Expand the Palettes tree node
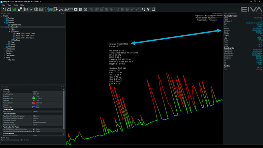Image resolution: width=263 pixels, height=148 pixels. click(4, 53)
